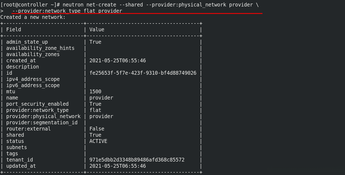Click the False value for router:external
The width and height of the screenshot is (345, 175).
pos(97,129)
